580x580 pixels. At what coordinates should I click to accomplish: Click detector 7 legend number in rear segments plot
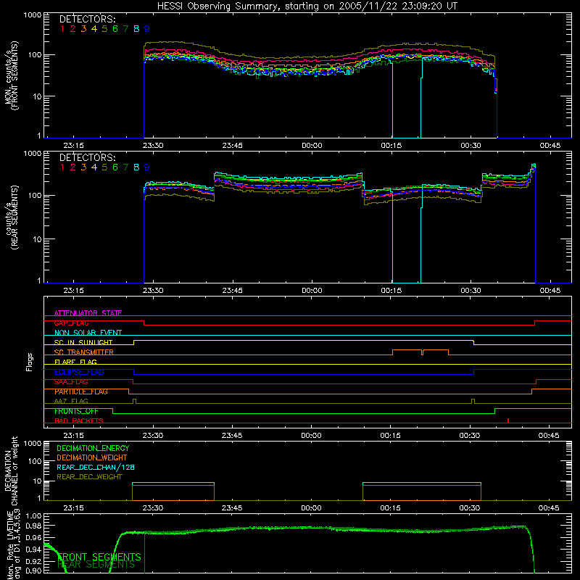125,167
